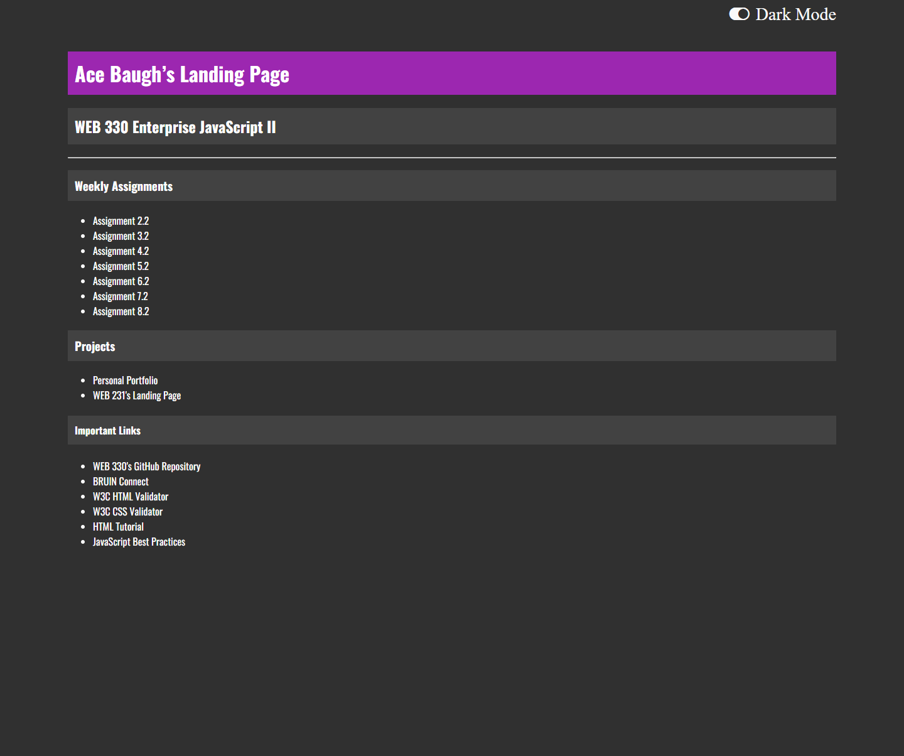The width and height of the screenshot is (904, 756).
Task: Open the Personal Portfolio project
Action: click(x=125, y=381)
